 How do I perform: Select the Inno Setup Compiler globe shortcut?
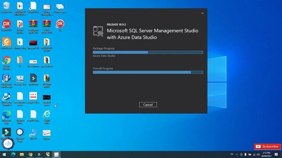7,99
